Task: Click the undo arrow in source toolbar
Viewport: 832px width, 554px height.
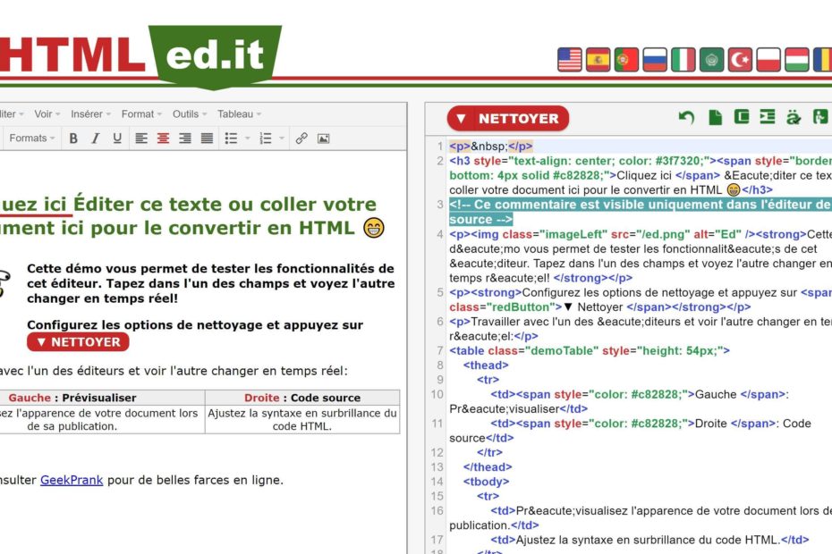Action: point(686,117)
